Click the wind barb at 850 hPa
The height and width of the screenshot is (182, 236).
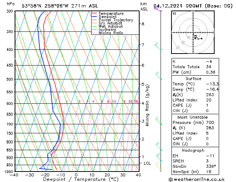[159, 146]
